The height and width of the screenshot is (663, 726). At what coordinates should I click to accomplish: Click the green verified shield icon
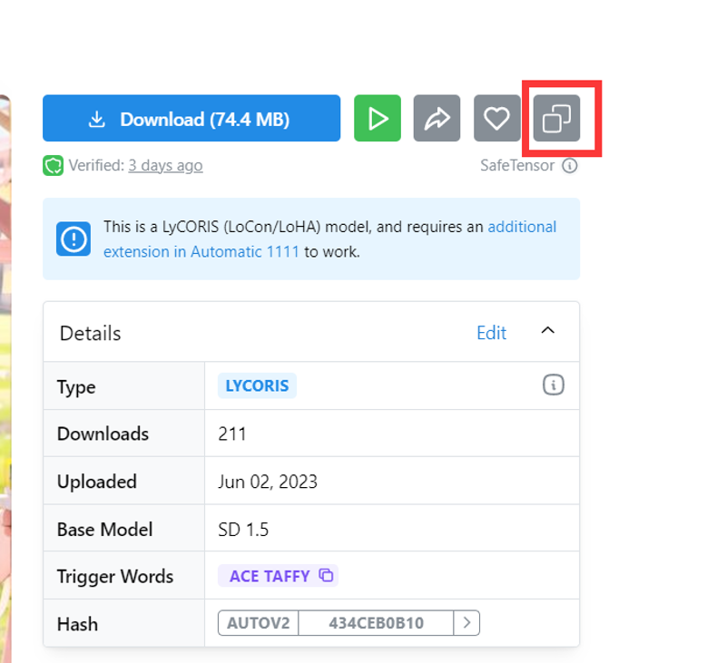click(x=54, y=166)
